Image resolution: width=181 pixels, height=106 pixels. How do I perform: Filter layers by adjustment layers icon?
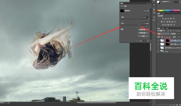171,31
